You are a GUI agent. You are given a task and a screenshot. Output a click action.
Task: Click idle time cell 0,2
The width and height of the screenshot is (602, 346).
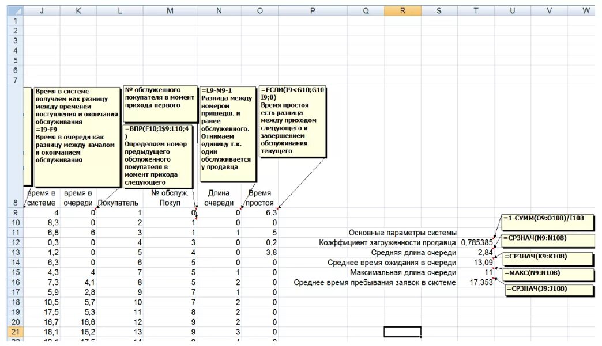coord(260,242)
